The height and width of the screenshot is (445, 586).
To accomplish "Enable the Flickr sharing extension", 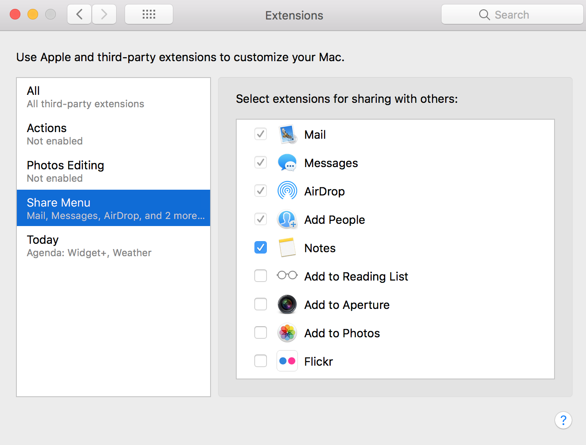I will click(x=261, y=361).
